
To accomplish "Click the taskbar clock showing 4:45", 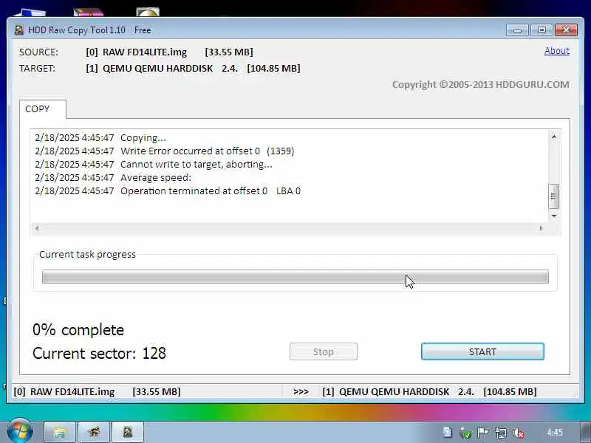I will click(555, 433).
